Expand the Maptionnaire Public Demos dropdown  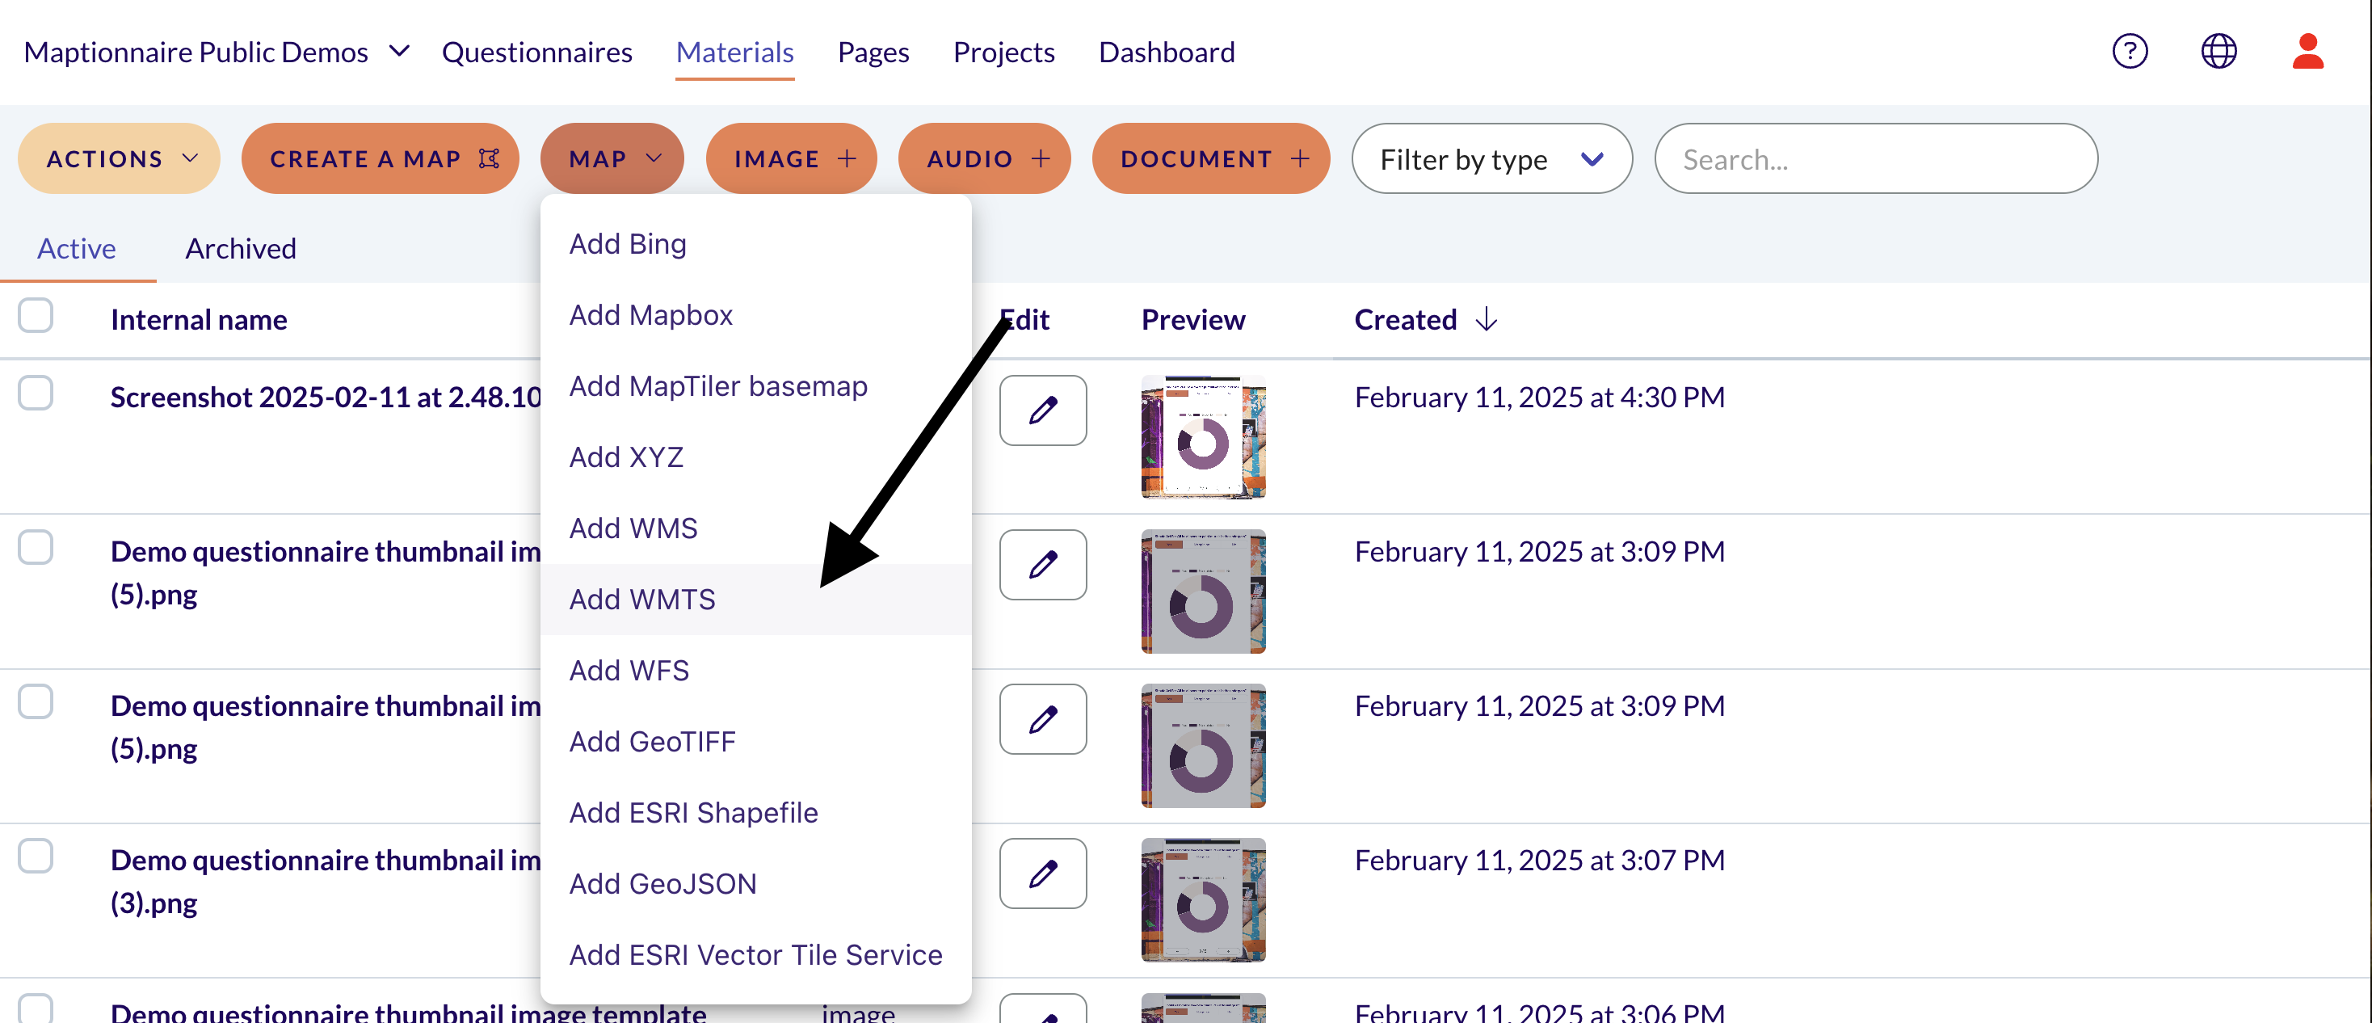[x=217, y=53]
